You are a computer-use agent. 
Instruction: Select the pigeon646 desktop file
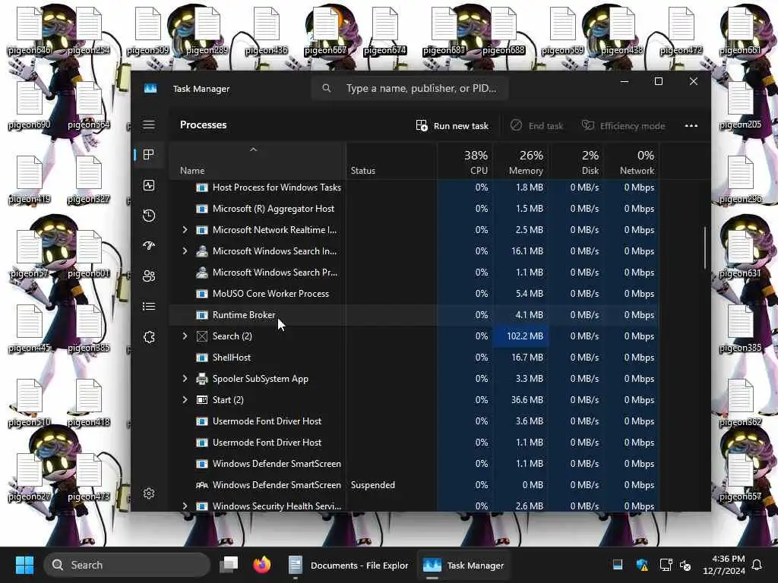coord(29,30)
